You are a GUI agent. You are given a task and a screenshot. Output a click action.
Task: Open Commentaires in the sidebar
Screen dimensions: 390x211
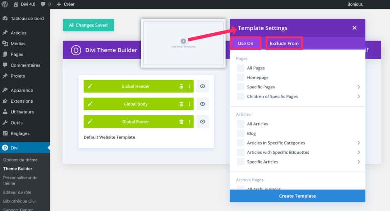pyautogui.click(x=25, y=65)
